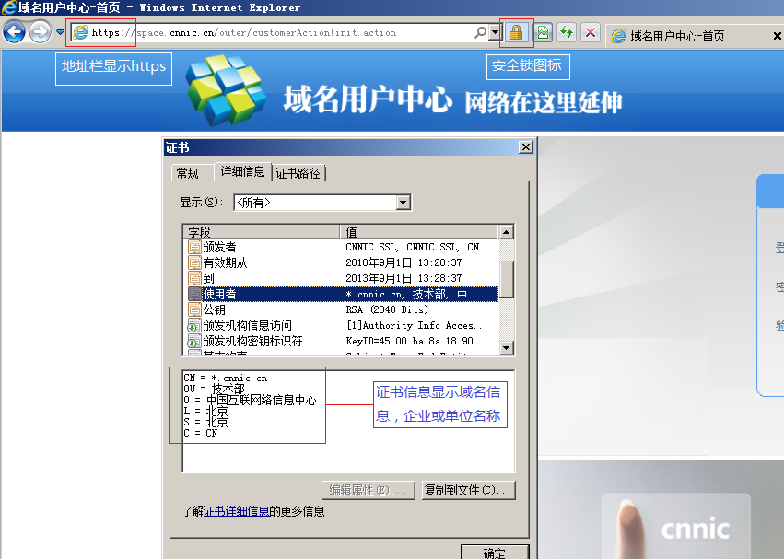Click the IE page icon in address bar
Viewport: 784px width, 559px height.
[80, 32]
